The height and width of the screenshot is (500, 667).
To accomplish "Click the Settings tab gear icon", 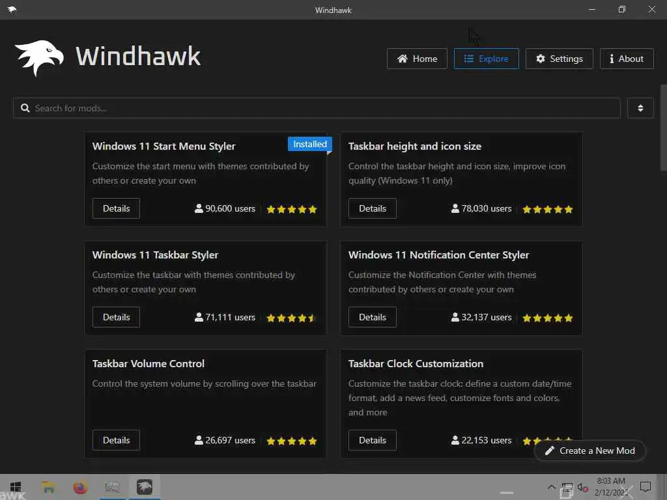I will 541,59.
